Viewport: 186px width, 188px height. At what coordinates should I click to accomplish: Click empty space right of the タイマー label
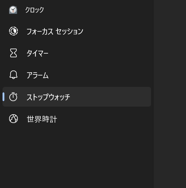point(99,53)
